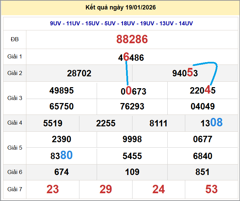Select the Giải 1 number 46486

pos(131,57)
